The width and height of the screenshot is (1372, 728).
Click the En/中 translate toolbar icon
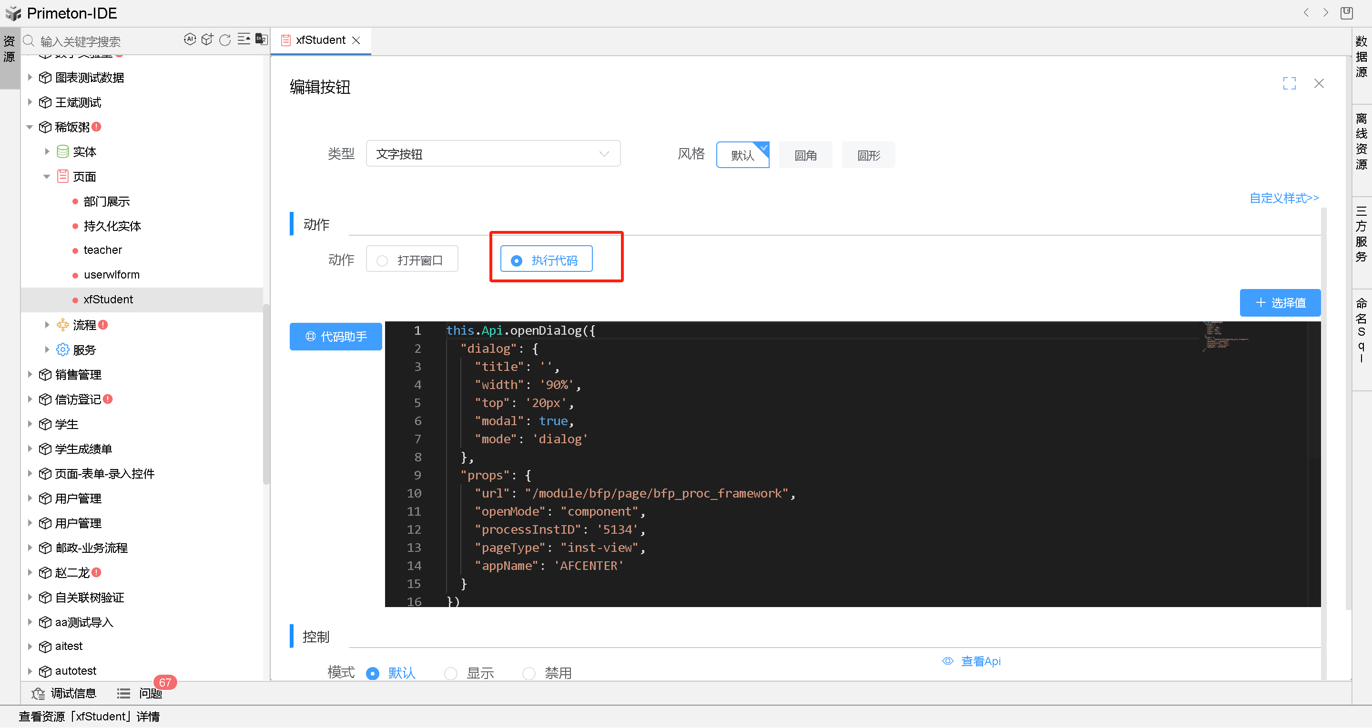[261, 39]
